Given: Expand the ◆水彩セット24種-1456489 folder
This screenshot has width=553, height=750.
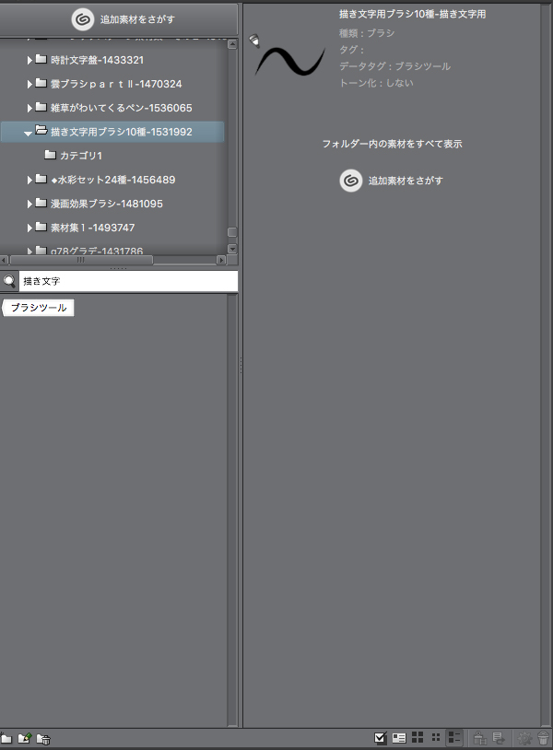Looking at the screenshot, I should [29, 180].
